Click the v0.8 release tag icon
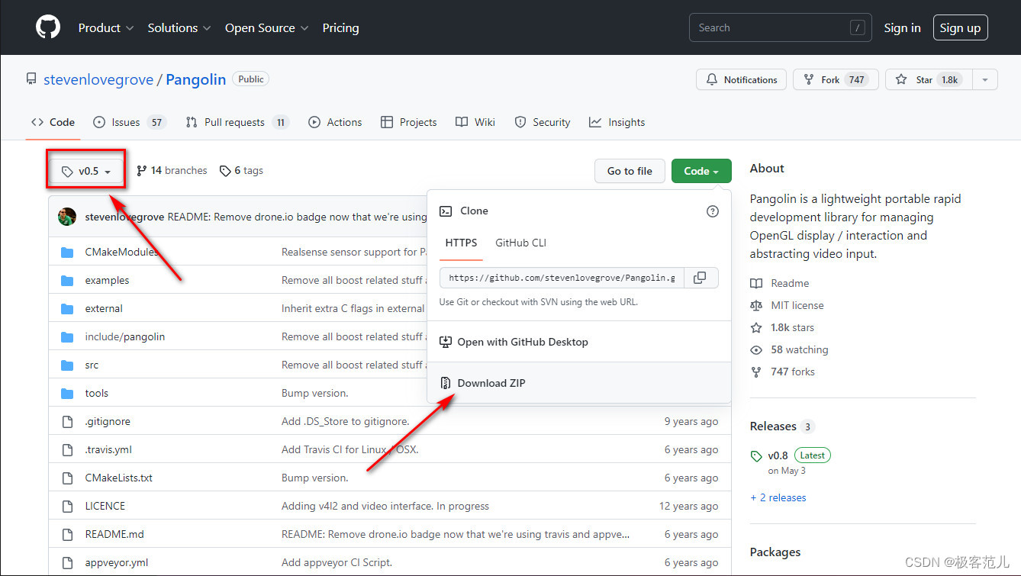 click(x=756, y=456)
